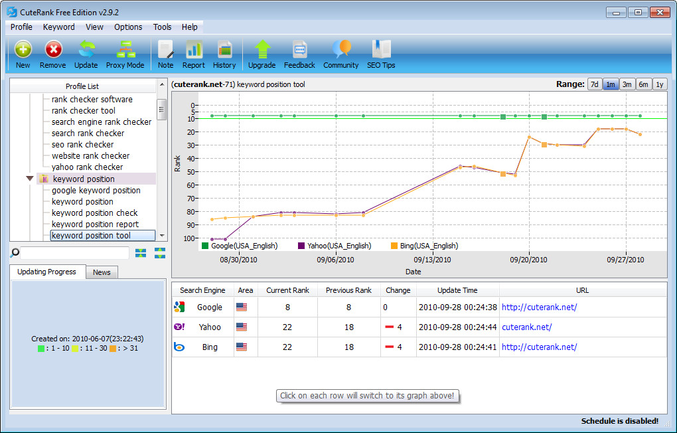Open the Options menu
This screenshot has width=677, height=433.
click(128, 27)
